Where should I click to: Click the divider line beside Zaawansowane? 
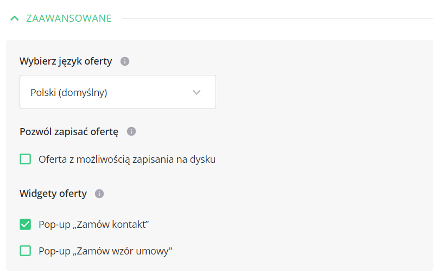tap(277, 18)
